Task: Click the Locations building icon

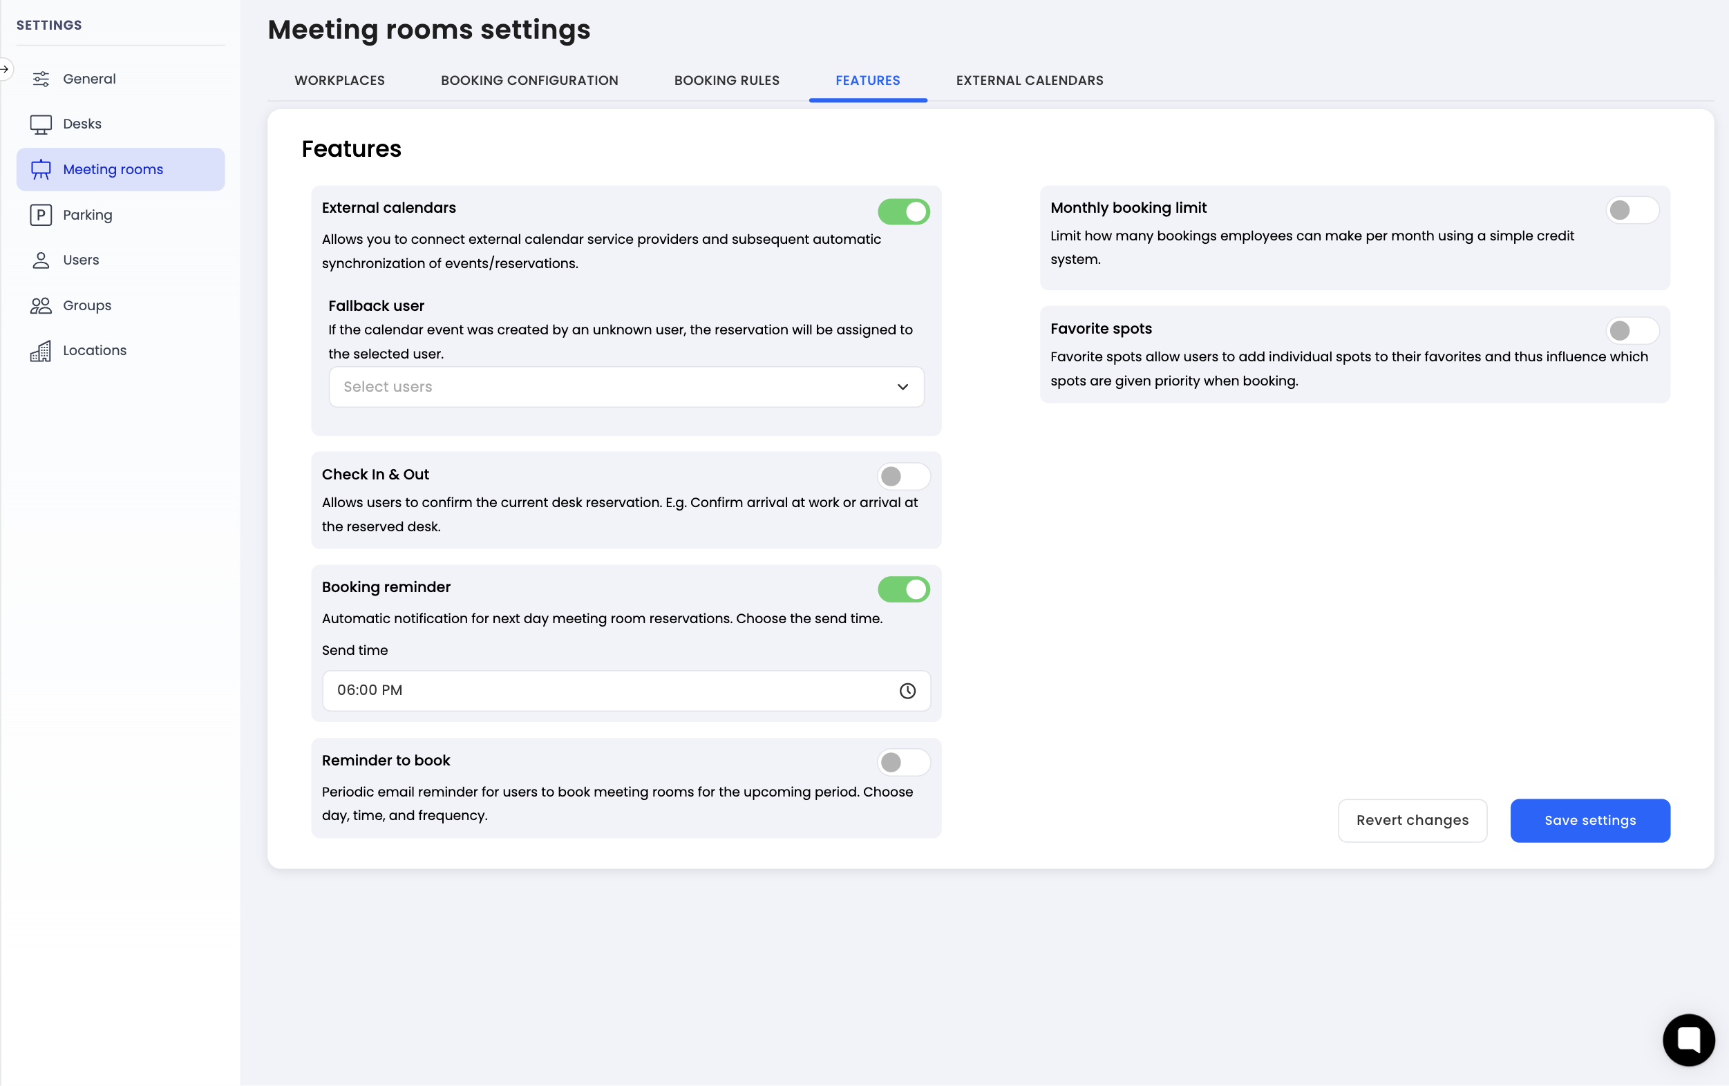Action: click(41, 351)
